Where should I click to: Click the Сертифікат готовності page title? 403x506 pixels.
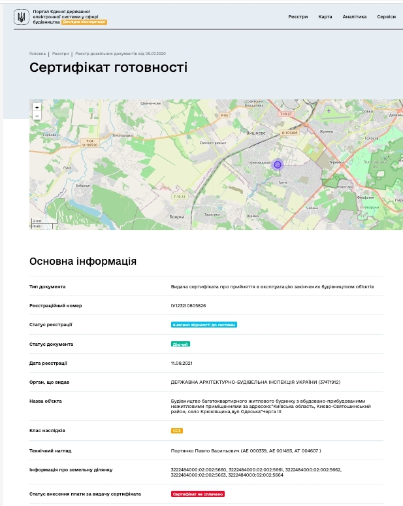[x=108, y=67]
